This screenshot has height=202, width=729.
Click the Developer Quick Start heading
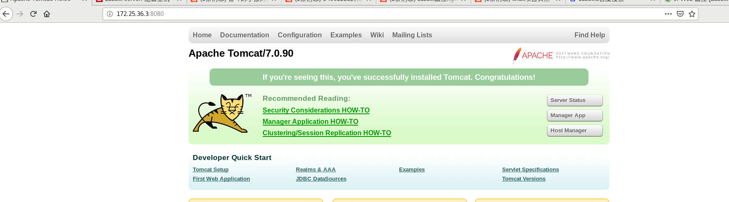[x=232, y=157]
